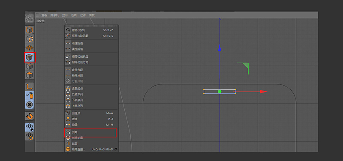Select 上移序列 menu entry
Screen dimensions: 343x161
[92, 106]
